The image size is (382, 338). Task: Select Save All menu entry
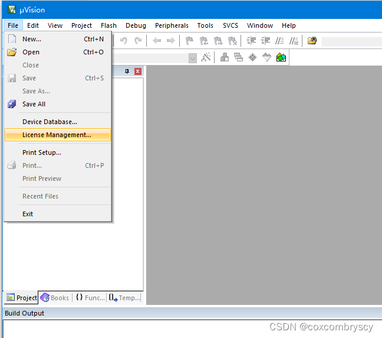(58, 104)
